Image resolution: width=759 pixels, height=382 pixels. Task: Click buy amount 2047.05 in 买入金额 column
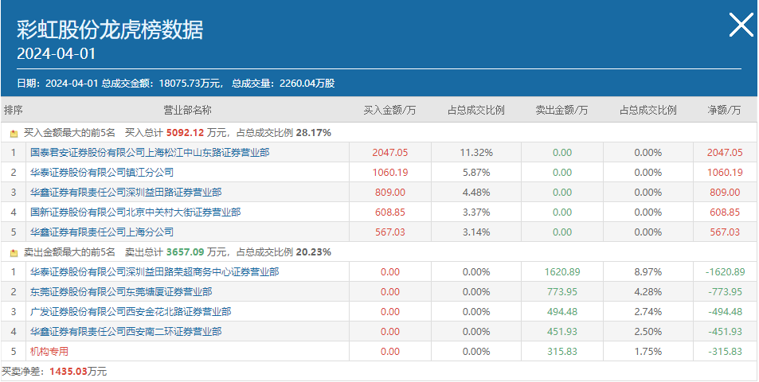point(390,152)
